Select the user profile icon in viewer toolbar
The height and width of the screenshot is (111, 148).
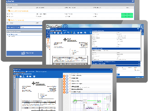pyautogui.click(x=61, y=33)
